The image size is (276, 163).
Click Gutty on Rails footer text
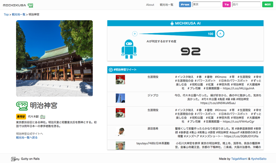click(30, 159)
